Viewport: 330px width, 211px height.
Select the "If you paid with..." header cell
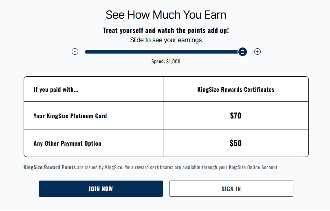point(56,89)
